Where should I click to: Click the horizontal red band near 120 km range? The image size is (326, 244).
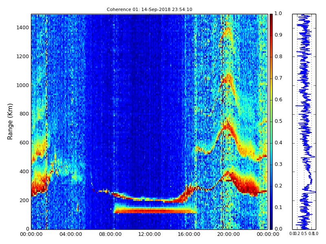pyautogui.click(x=155, y=211)
